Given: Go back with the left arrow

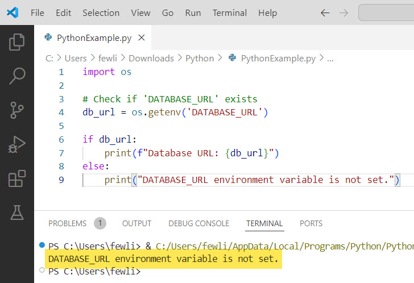Looking at the screenshot, I should pos(325,13).
